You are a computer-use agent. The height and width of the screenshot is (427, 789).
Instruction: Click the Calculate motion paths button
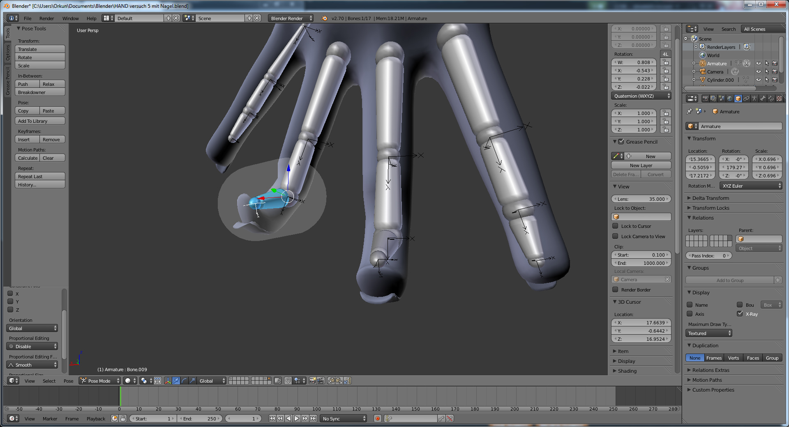(27, 158)
